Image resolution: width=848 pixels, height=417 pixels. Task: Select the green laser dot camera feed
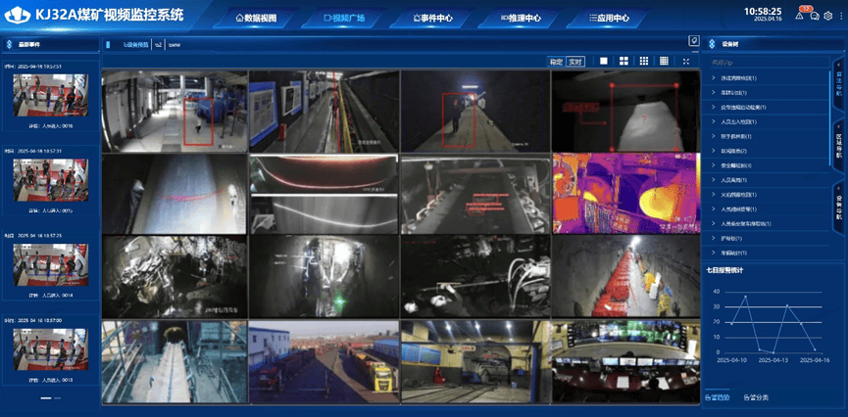tap(324, 277)
